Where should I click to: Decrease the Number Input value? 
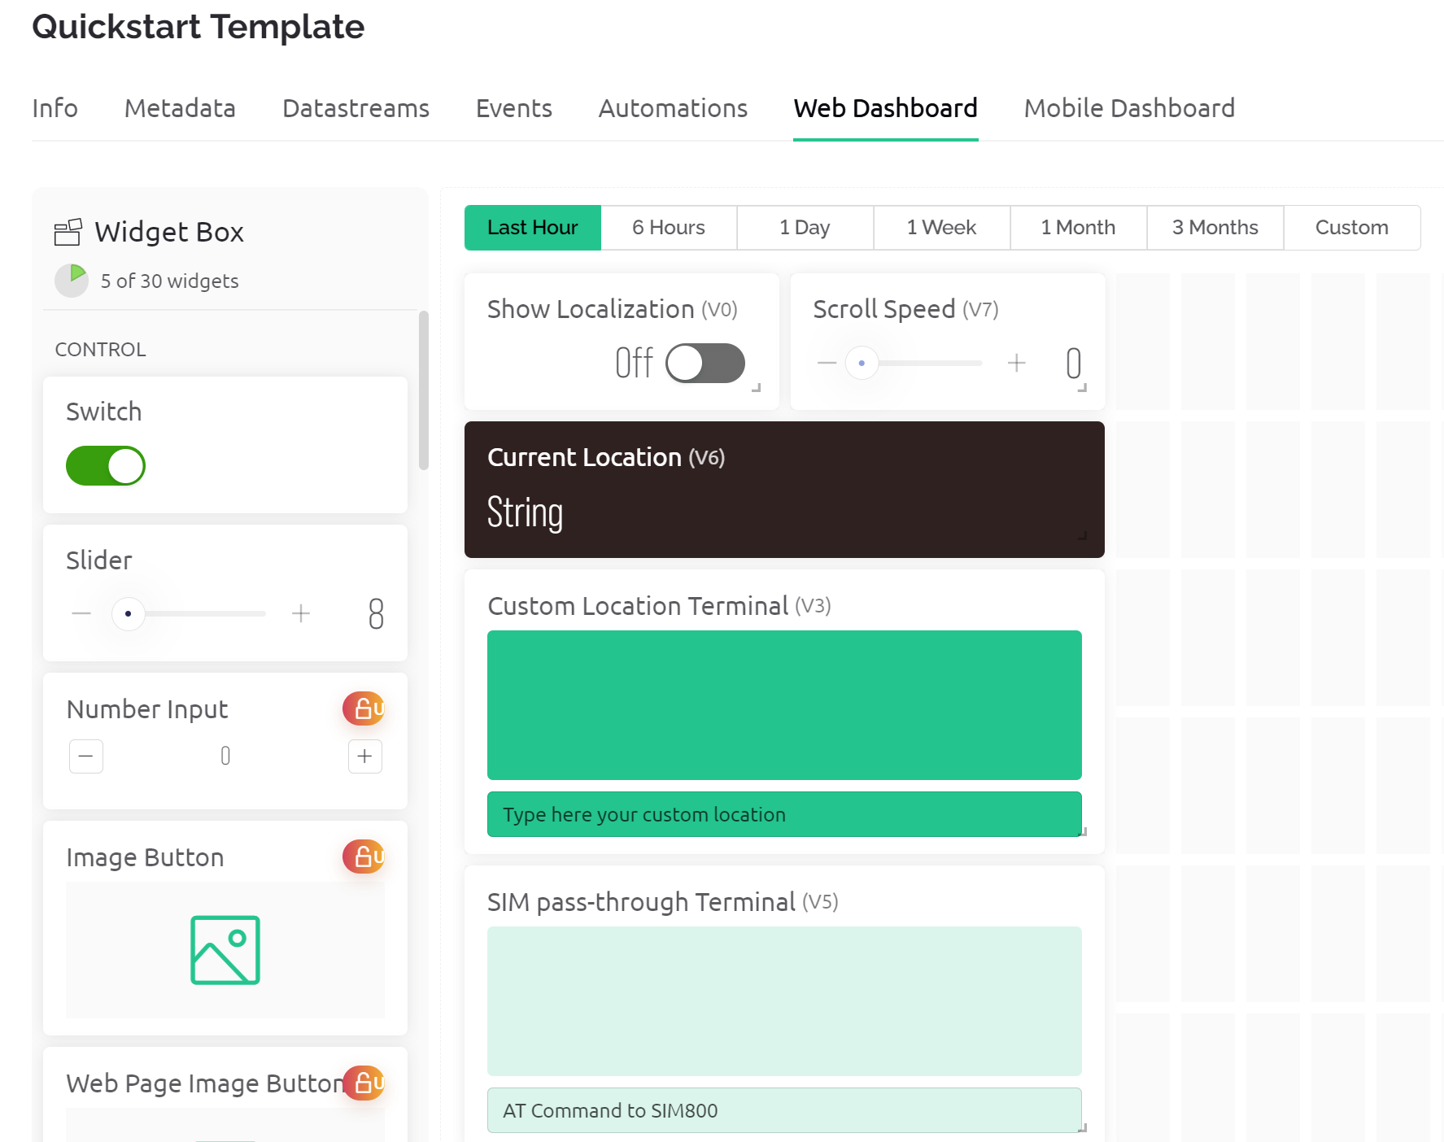[86, 756]
